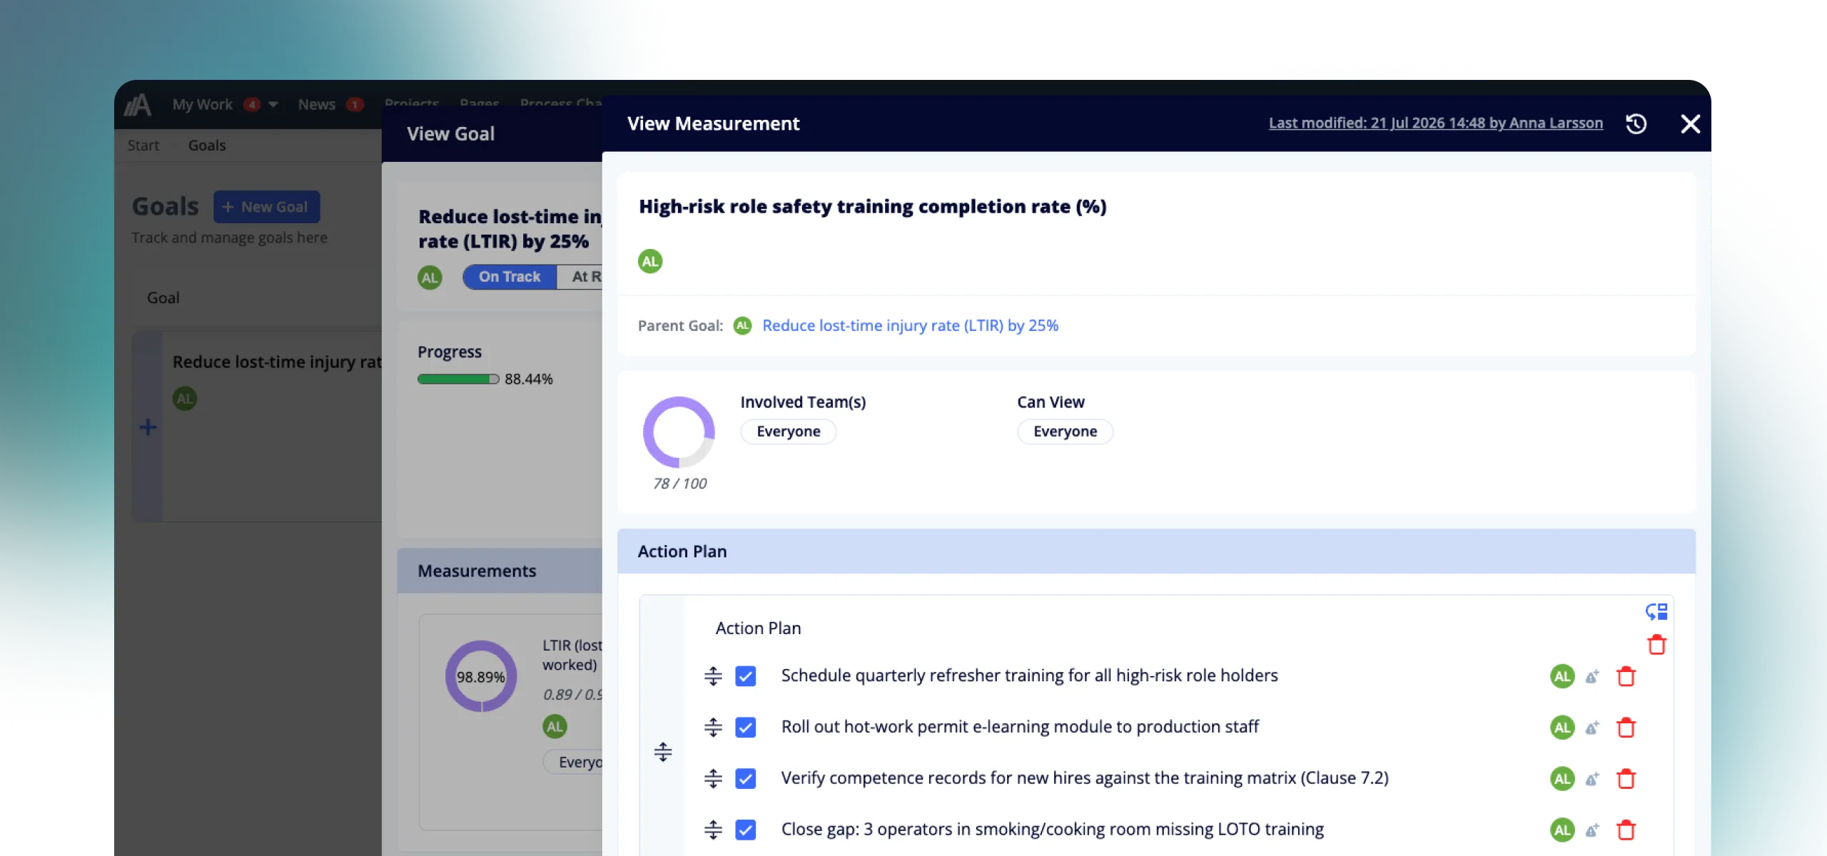Go to the Goals breadcrumb
Viewport: 1827px width, 856px height.
[207, 146]
